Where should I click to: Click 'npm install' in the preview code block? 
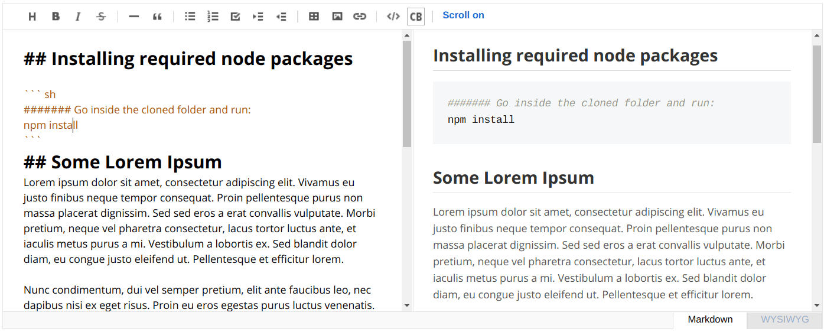(481, 120)
